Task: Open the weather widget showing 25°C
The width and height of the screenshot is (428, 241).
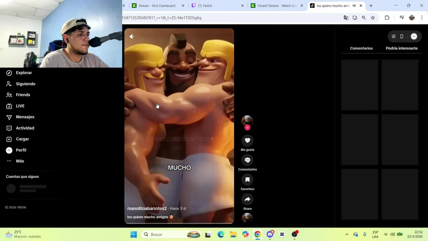Action: [x=23, y=234]
